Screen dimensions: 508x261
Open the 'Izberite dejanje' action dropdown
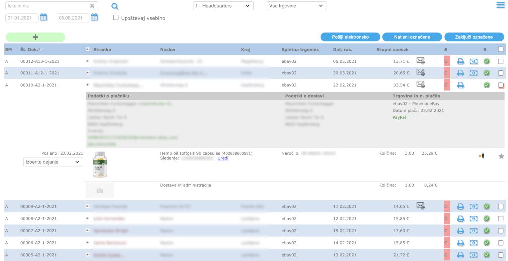pos(53,162)
